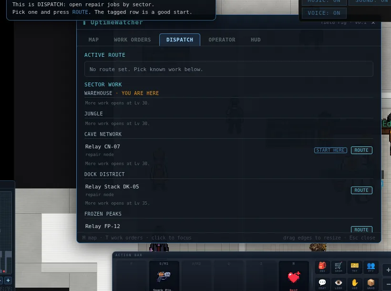Click the CAVE NETWORK sector heading
The height and width of the screenshot is (291, 391).
point(103,134)
